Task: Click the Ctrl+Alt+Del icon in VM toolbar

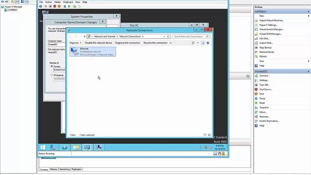Action: tap(40, 6)
